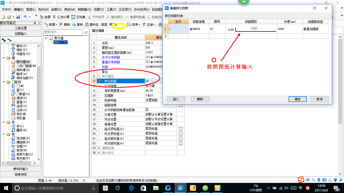Expand the 锚固搭接 section

(x=99, y=148)
